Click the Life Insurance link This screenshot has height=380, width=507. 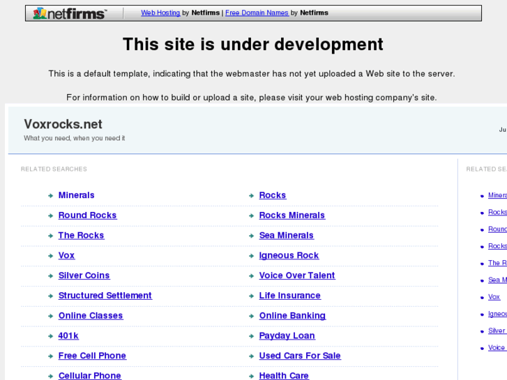click(290, 295)
